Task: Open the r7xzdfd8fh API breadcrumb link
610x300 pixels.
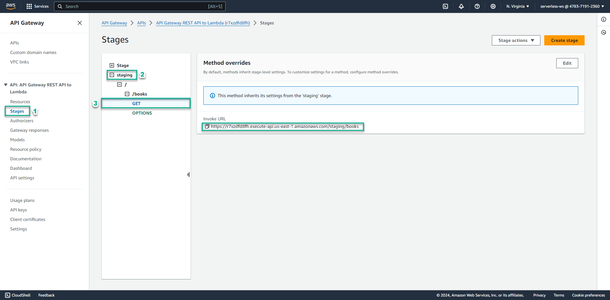Action: [x=203, y=23]
